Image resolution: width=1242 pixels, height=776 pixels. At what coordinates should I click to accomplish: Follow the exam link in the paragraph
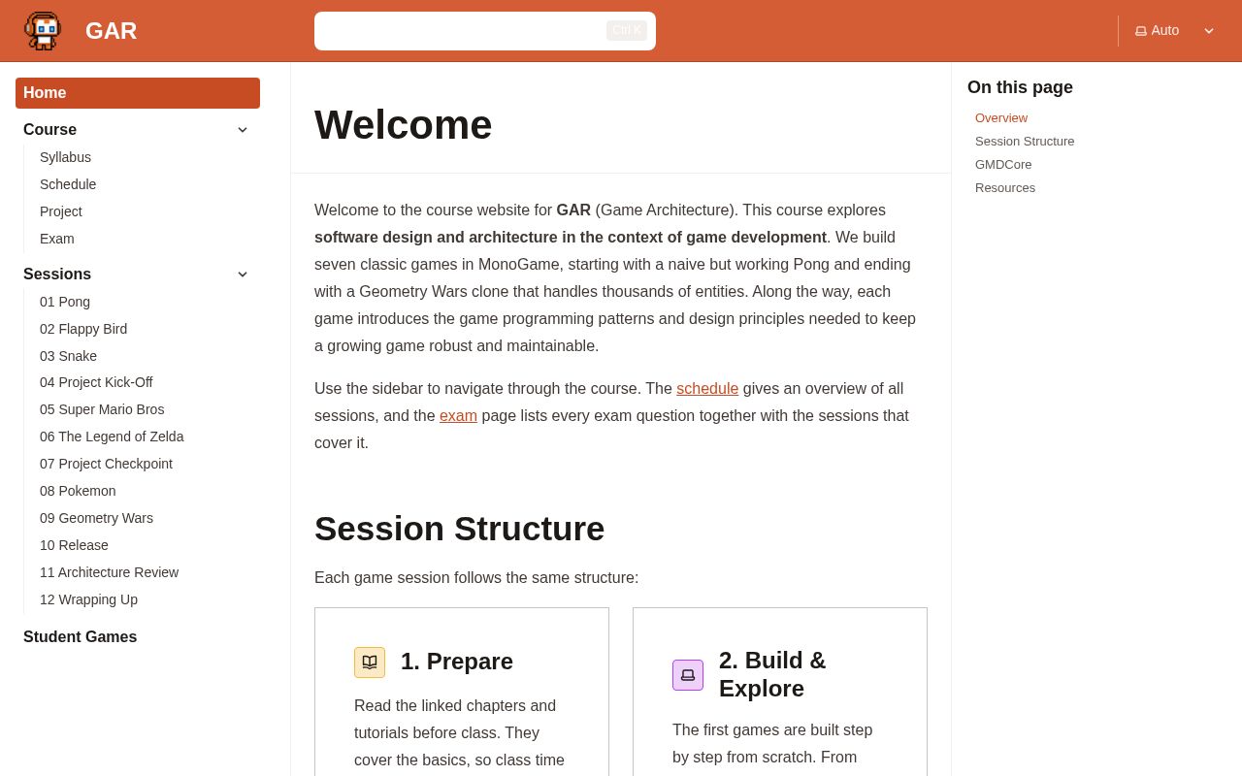pos(458,416)
